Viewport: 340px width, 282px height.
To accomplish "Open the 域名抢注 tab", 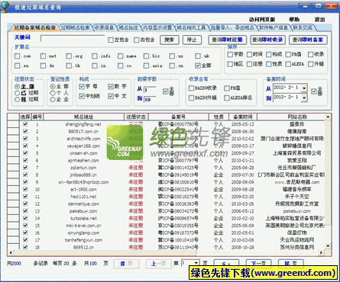I will pos(128,27).
